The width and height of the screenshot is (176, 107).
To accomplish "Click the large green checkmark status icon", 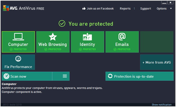I will [62, 23].
